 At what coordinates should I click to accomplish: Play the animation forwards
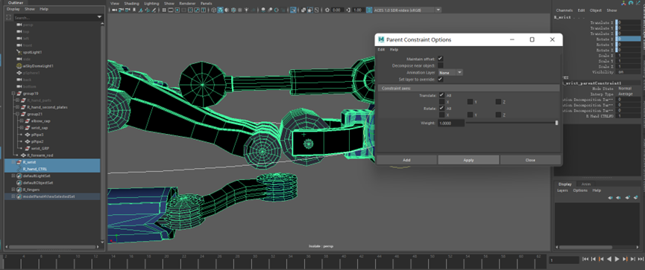click(x=617, y=259)
